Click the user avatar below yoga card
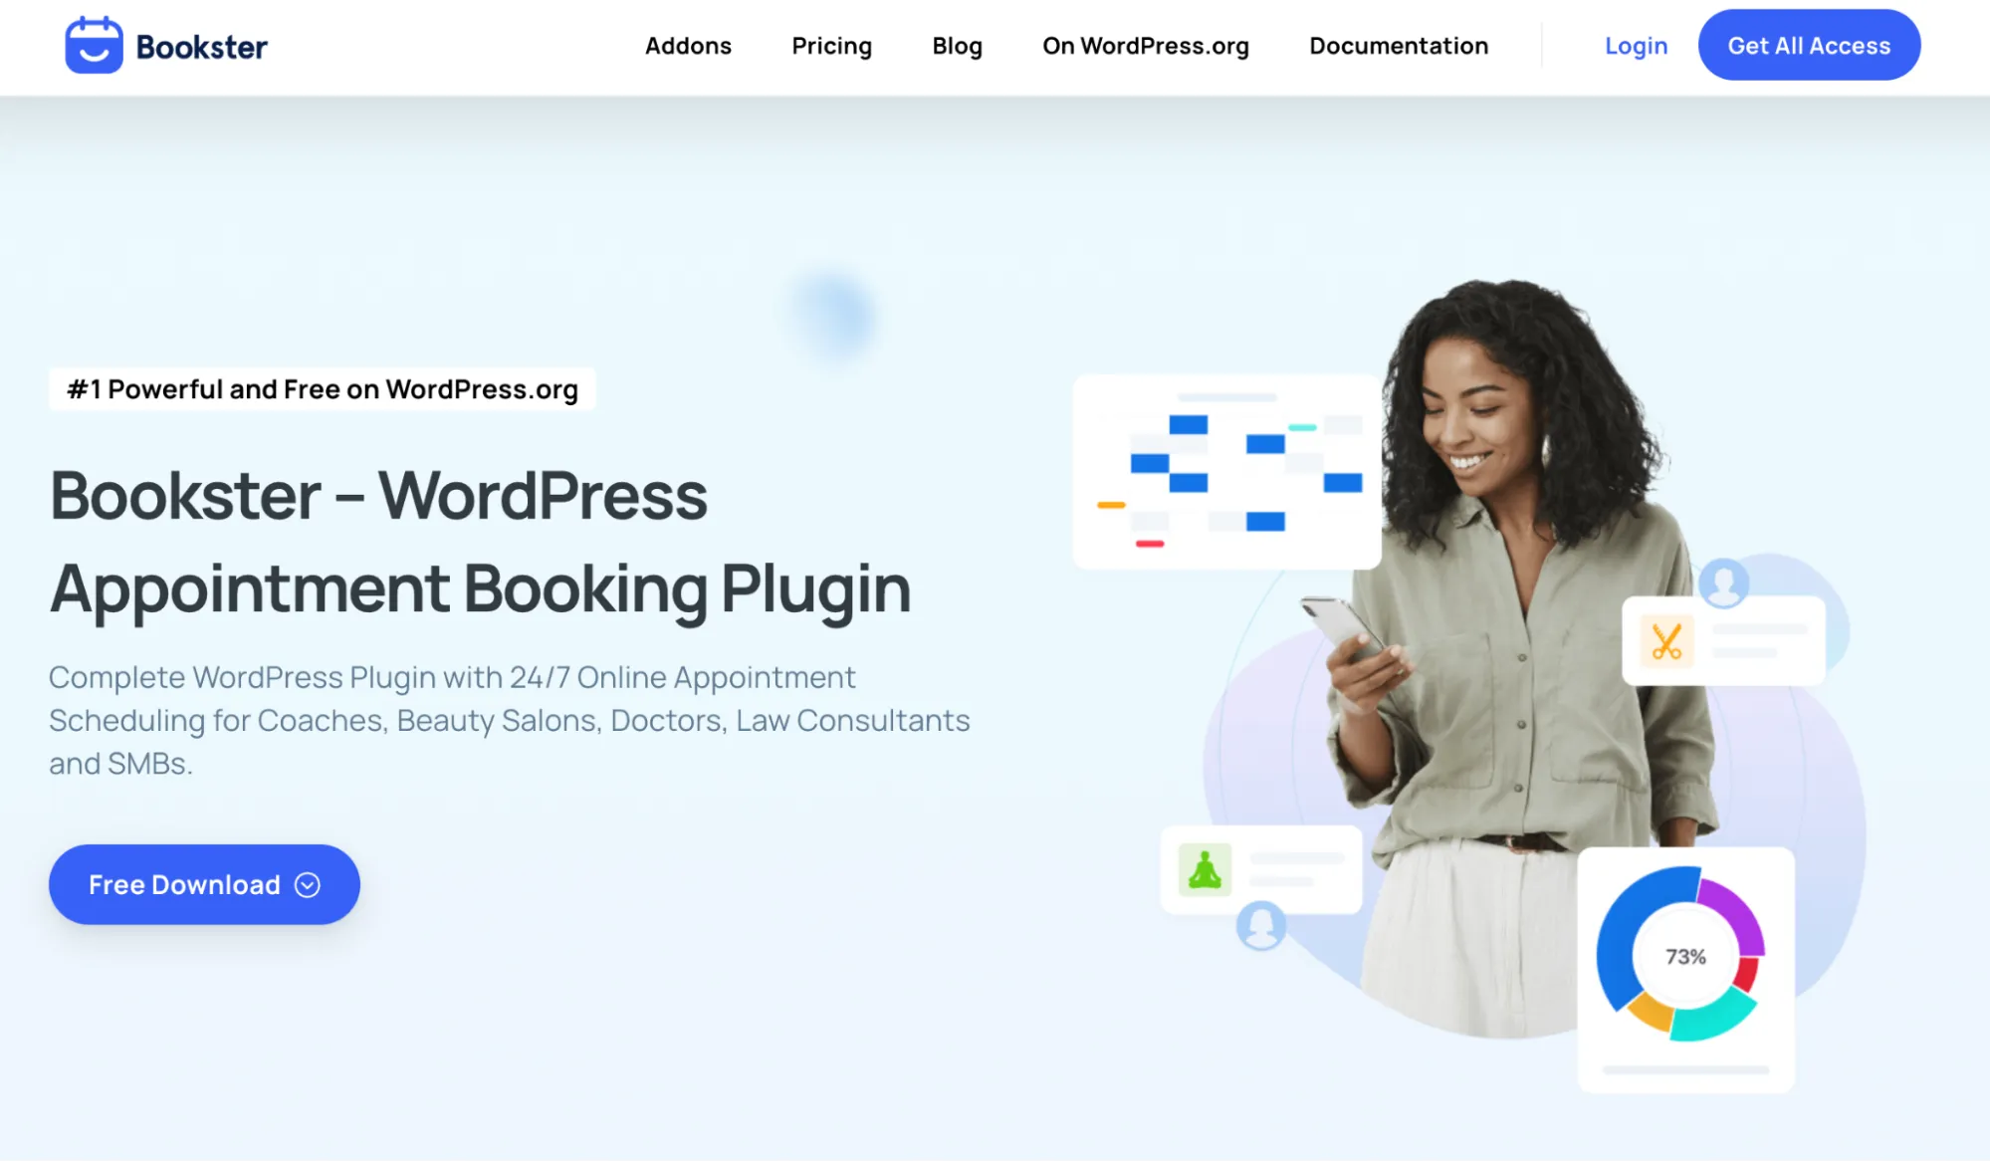 pyautogui.click(x=1260, y=925)
